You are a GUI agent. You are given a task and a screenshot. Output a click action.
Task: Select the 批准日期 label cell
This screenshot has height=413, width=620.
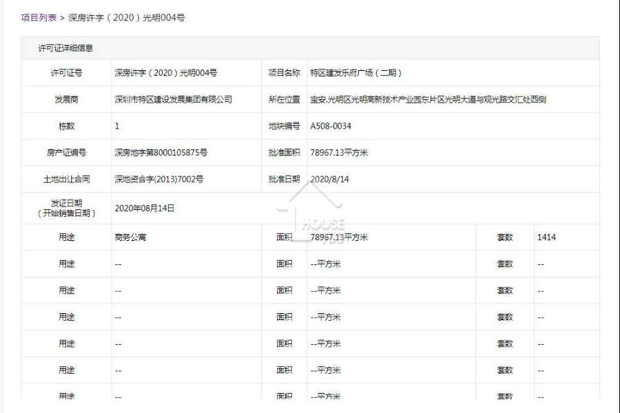tap(285, 180)
